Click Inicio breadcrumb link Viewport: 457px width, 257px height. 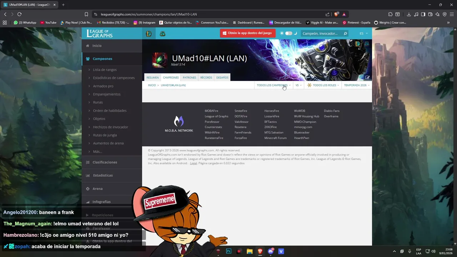(x=152, y=85)
